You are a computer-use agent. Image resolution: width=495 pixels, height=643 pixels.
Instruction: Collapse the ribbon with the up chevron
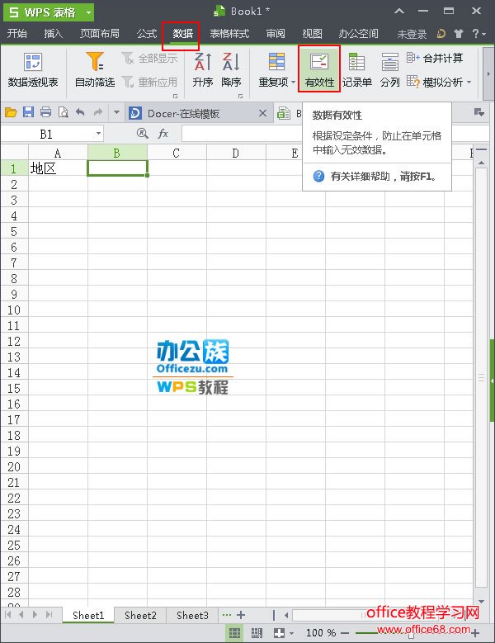click(399, 12)
